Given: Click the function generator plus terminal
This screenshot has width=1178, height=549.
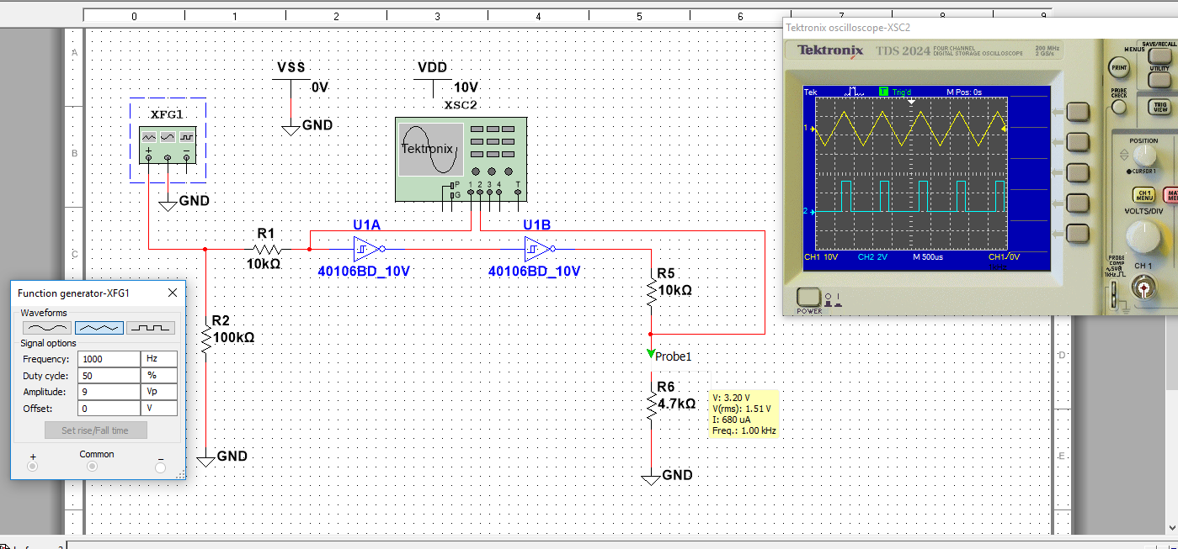Looking at the screenshot, I should click(x=33, y=467).
